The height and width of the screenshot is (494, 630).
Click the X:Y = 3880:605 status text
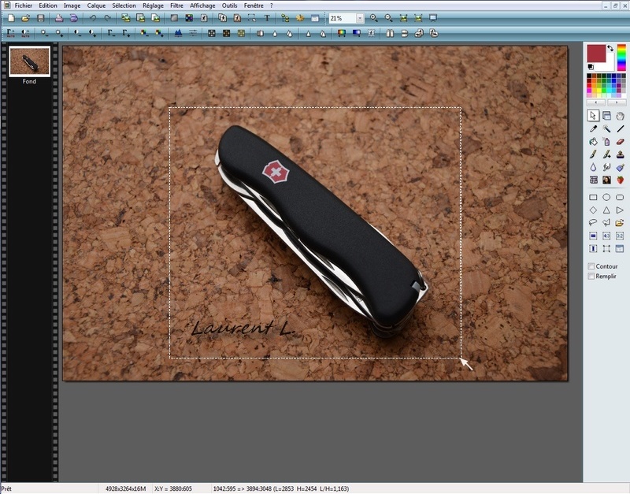point(173,488)
